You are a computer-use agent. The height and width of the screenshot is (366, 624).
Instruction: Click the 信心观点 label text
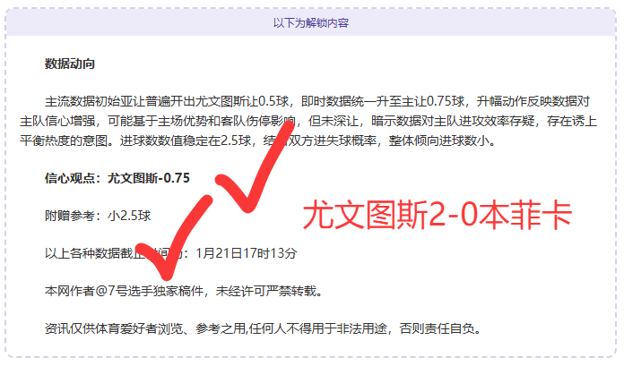click(x=72, y=178)
